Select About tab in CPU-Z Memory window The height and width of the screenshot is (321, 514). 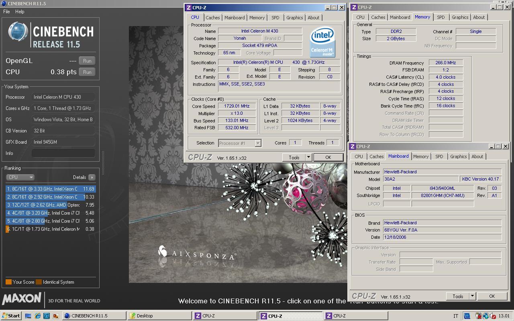[x=479, y=17]
